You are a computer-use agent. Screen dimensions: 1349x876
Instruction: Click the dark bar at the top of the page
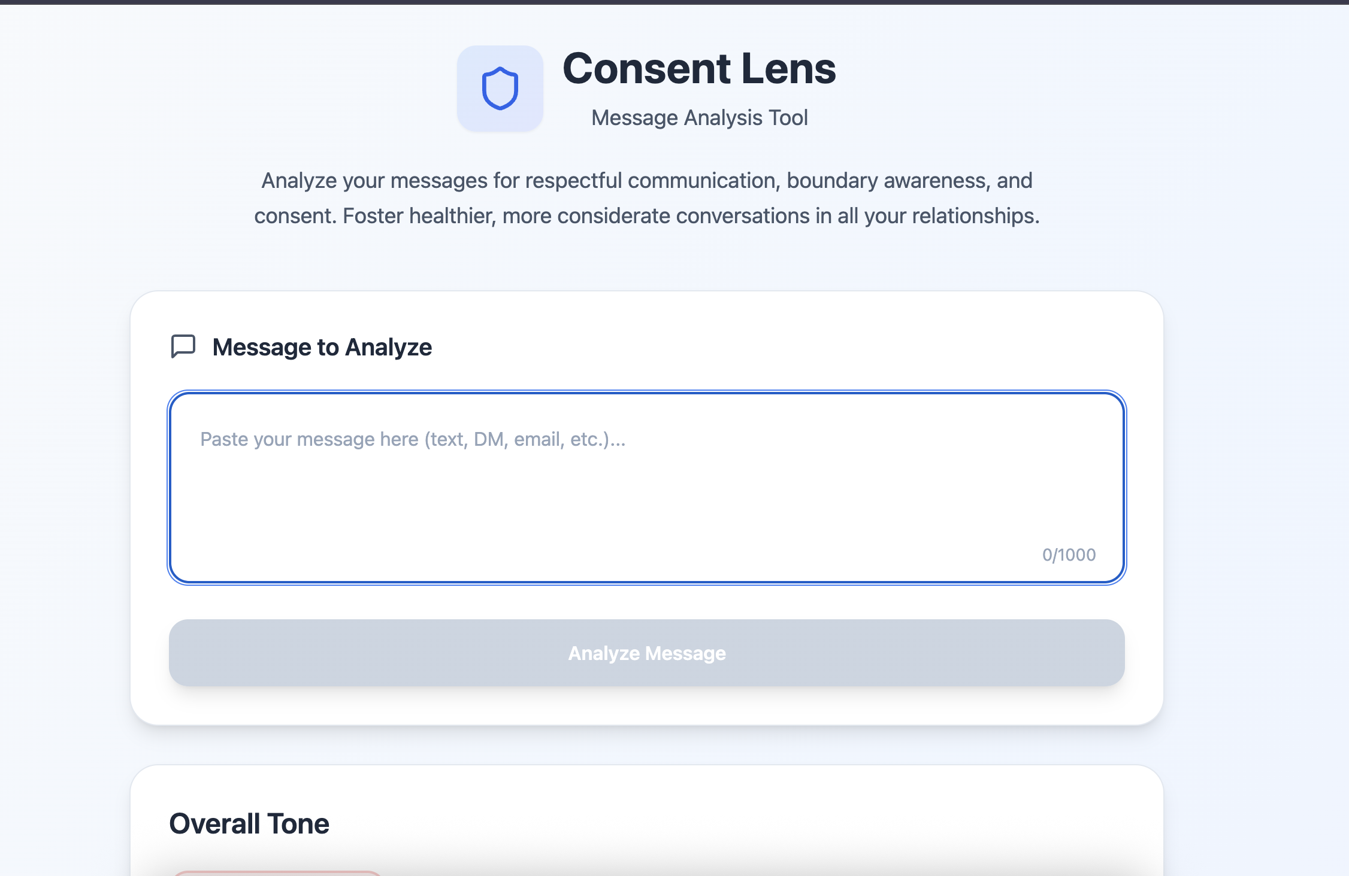tap(674, 2)
